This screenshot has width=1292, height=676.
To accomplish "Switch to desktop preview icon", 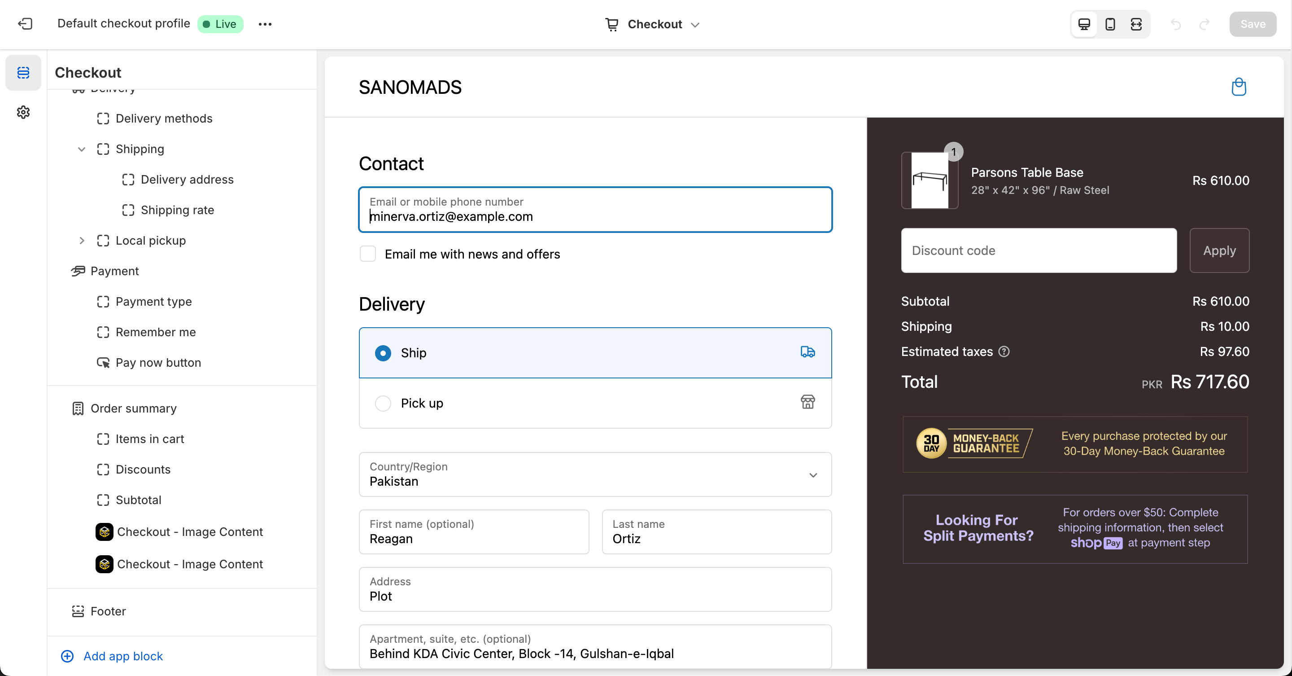I will coord(1084,24).
